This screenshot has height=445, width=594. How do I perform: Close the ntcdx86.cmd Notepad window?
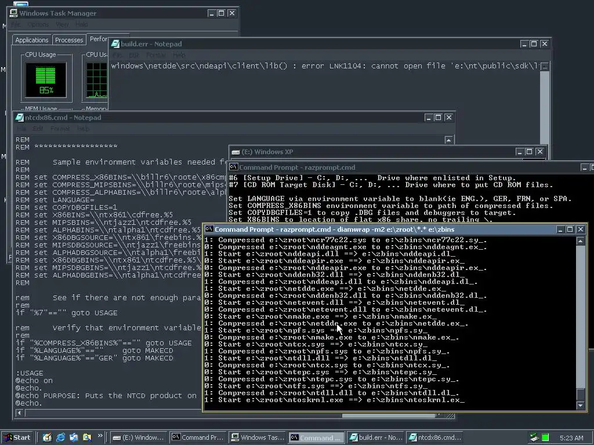449,118
